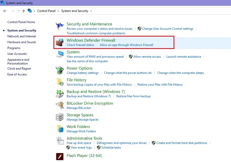This screenshot has width=231, height=162.
Task: Click the Flash Player red icon
Action: pyautogui.click(x=60, y=157)
